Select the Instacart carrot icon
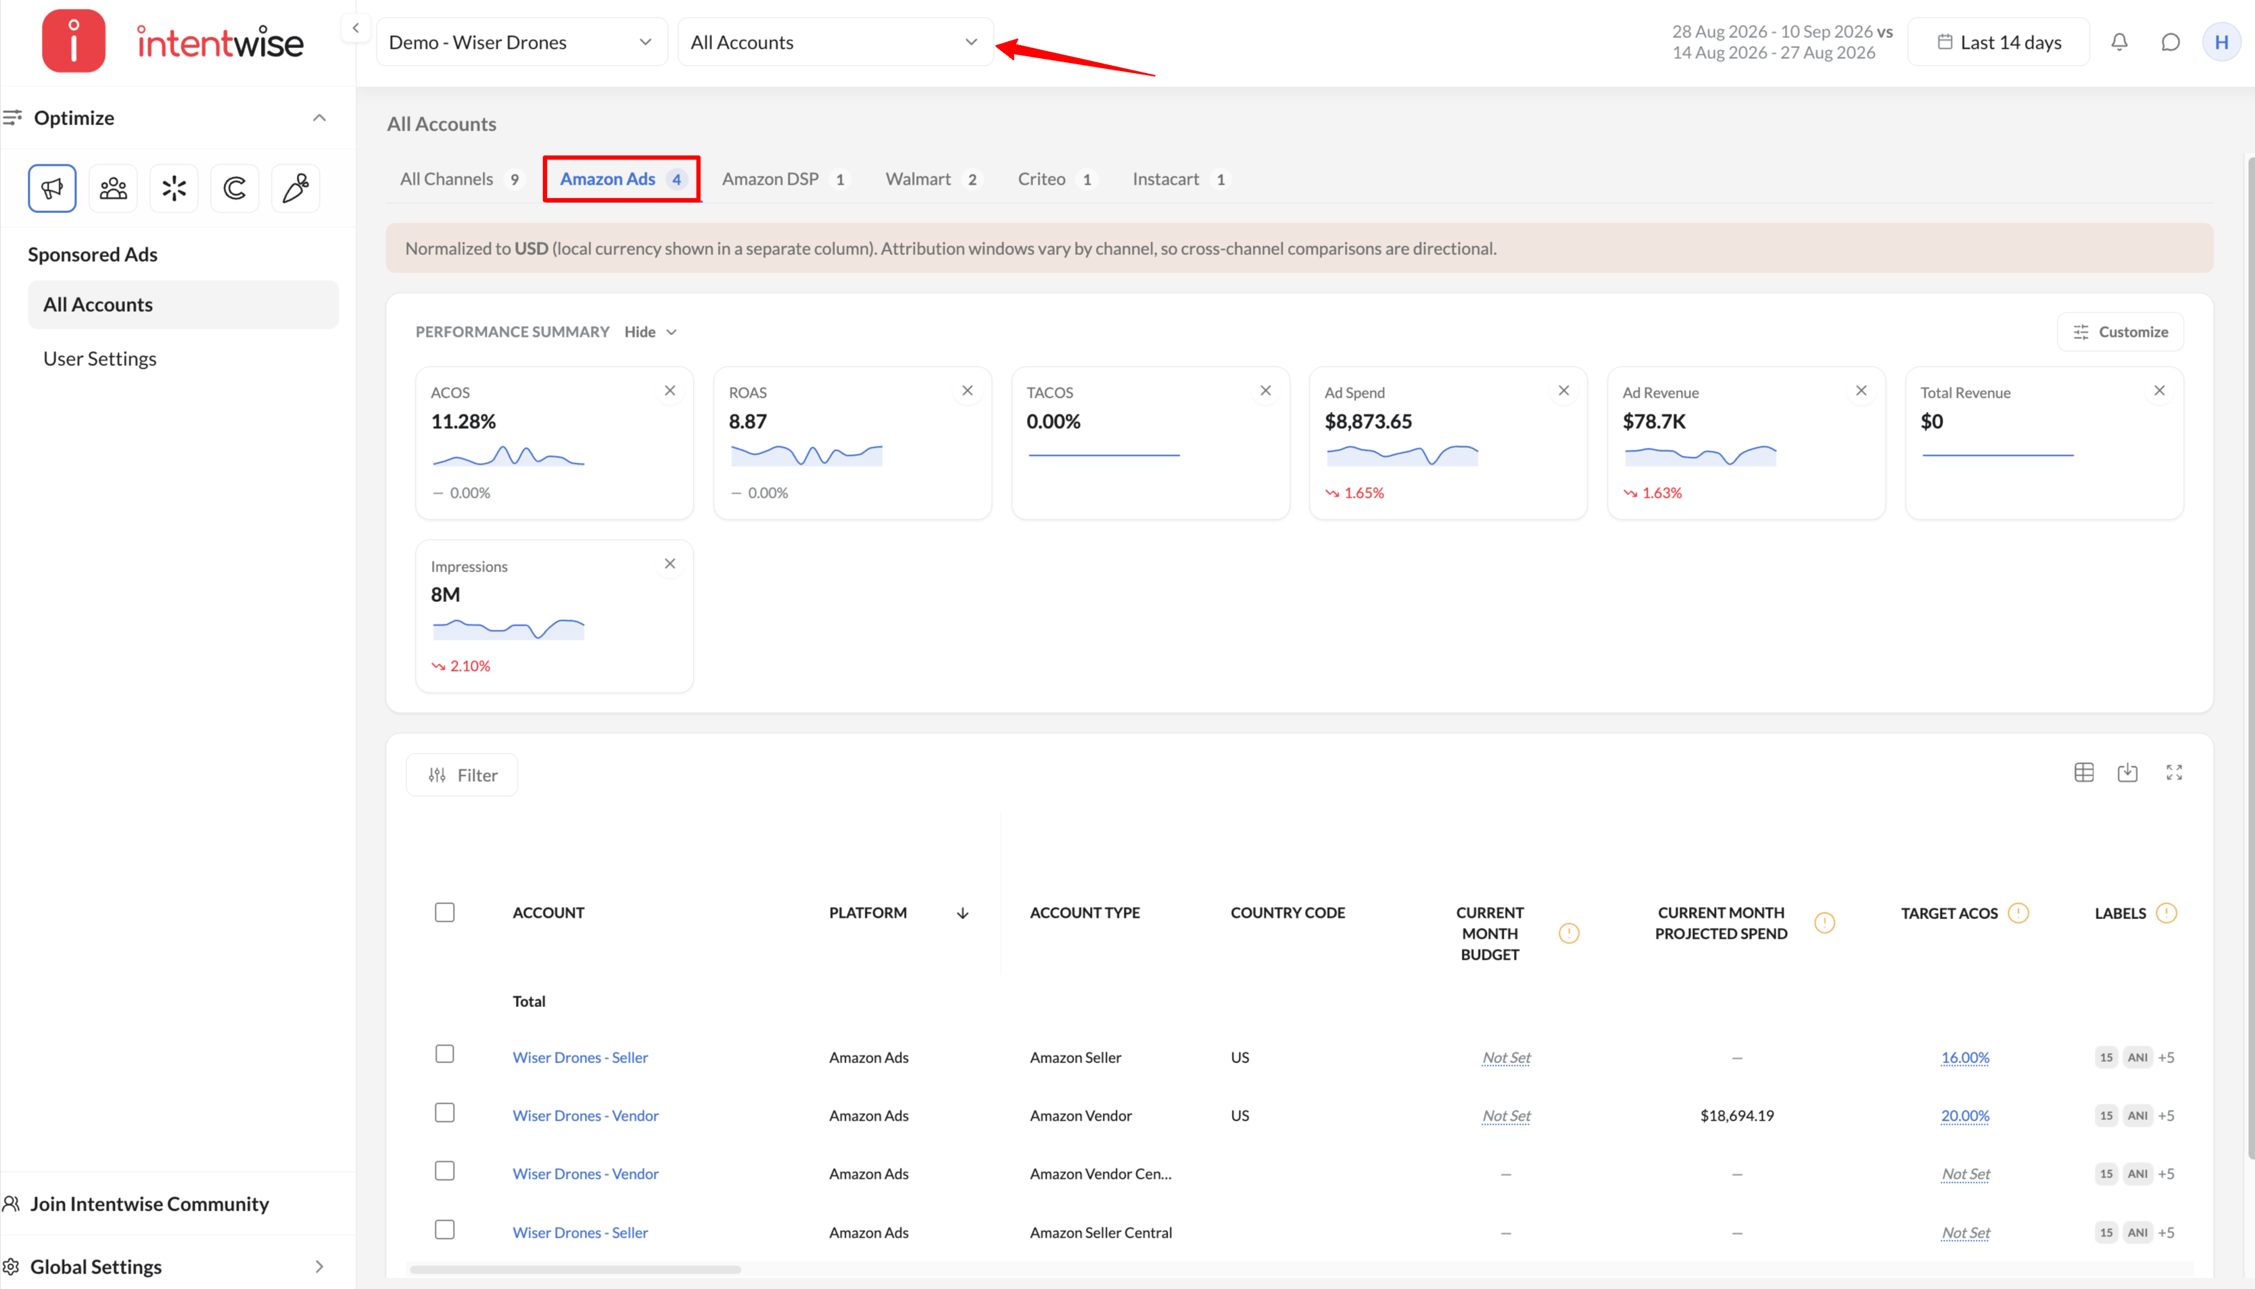 click(295, 188)
